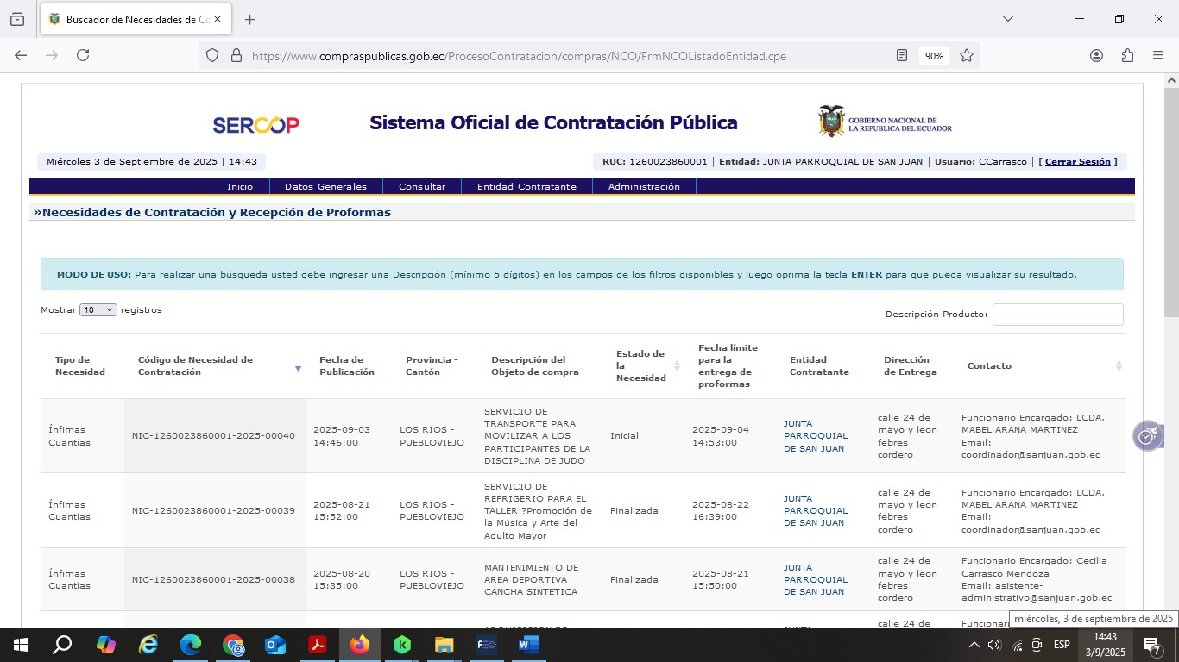Open a new browser tab
The image size is (1179, 662).
coord(250,19)
